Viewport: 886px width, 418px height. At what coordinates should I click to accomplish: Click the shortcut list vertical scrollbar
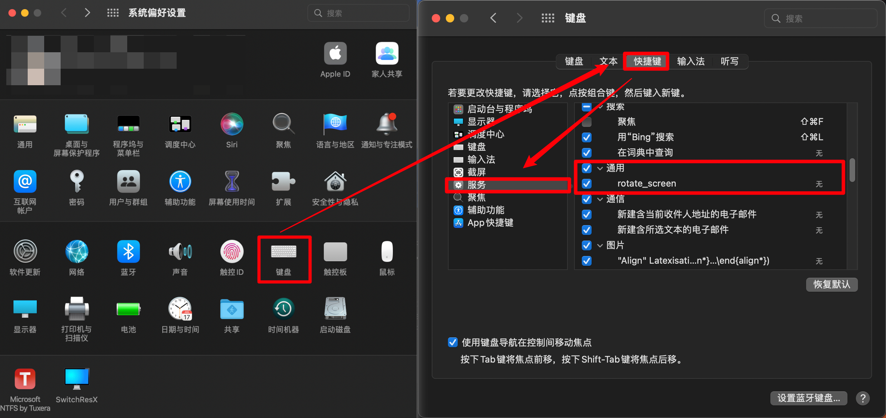pyautogui.click(x=852, y=170)
